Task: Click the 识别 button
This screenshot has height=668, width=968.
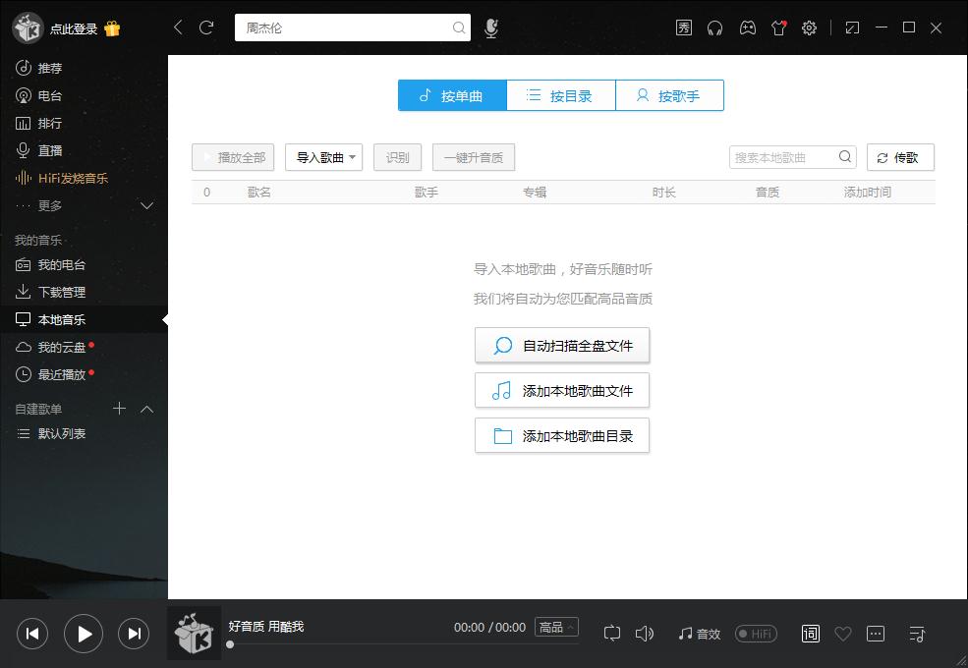Action: tap(398, 157)
